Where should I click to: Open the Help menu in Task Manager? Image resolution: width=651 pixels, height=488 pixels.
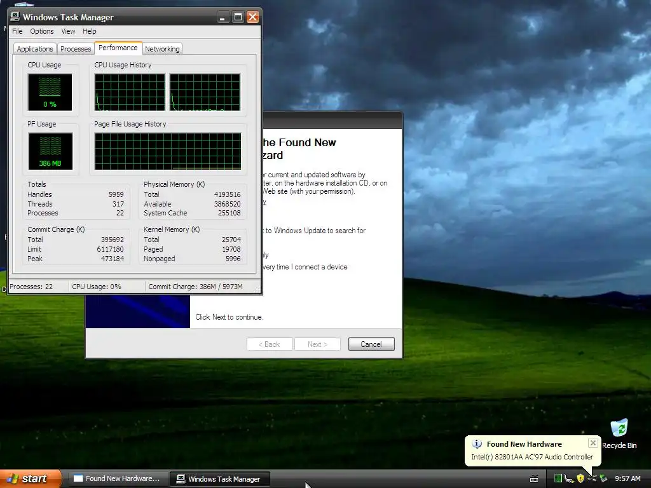(x=89, y=31)
